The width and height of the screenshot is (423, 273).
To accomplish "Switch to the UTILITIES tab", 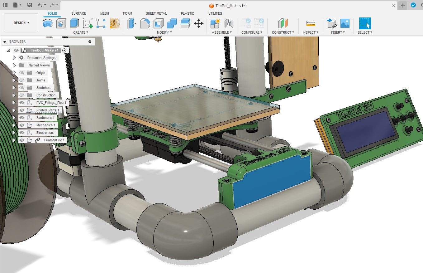I will click(x=215, y=13).
